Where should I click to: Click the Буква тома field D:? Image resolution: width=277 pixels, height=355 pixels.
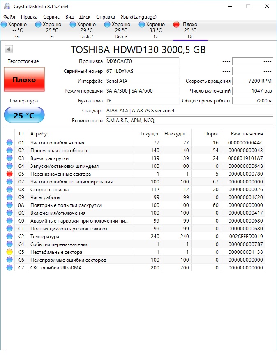(143, 101)
